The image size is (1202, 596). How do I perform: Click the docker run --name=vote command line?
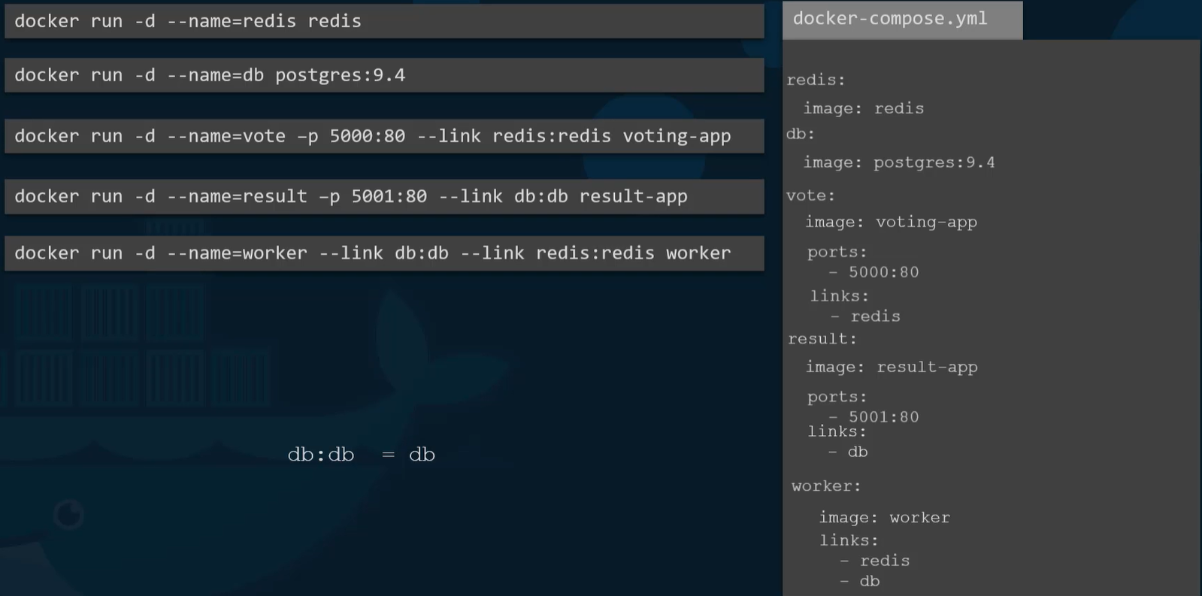coord(384,136)
